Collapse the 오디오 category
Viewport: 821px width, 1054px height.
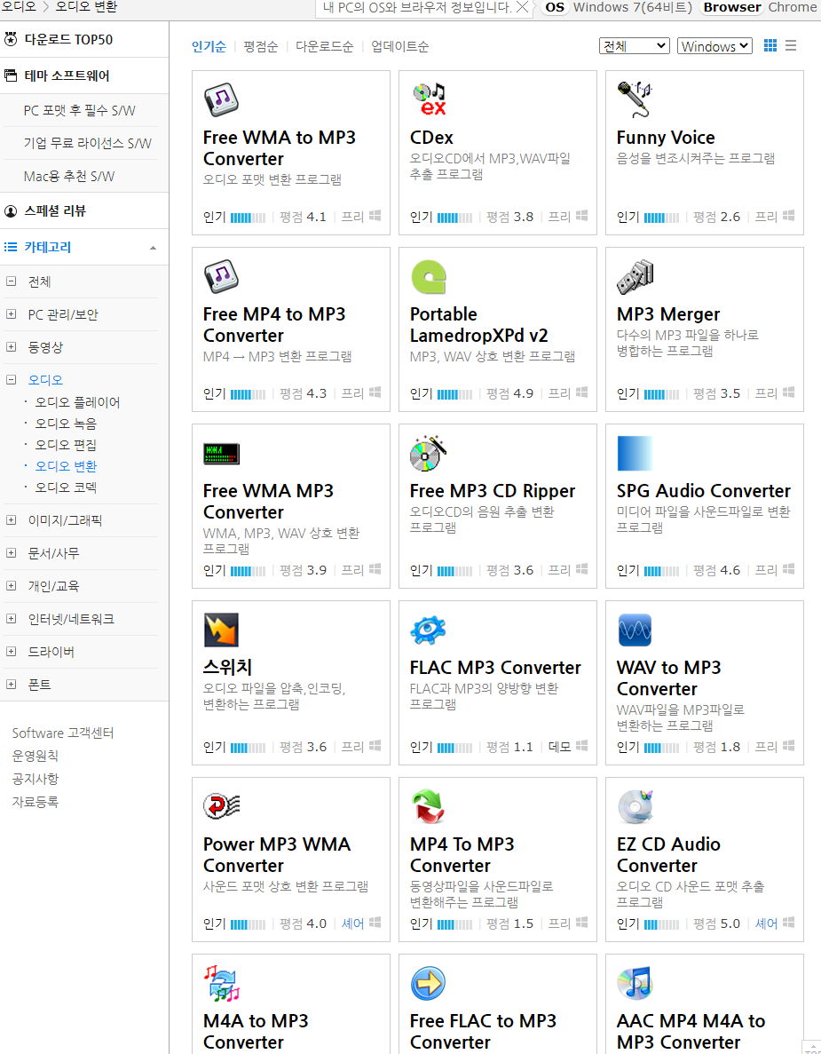coord(12,380)
